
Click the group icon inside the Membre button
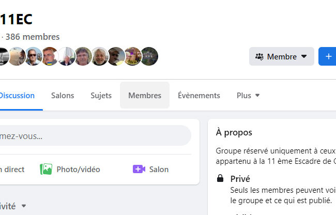pyautogui.click(x=259, y=56)
